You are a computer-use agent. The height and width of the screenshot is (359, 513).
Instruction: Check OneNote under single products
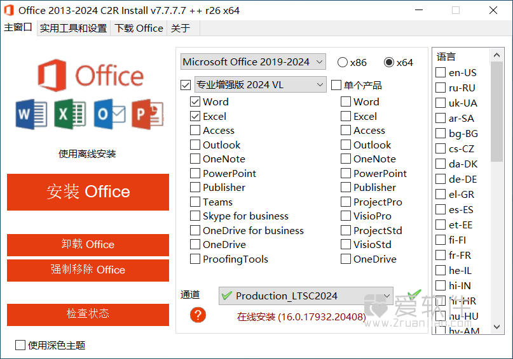coord(346,159)
